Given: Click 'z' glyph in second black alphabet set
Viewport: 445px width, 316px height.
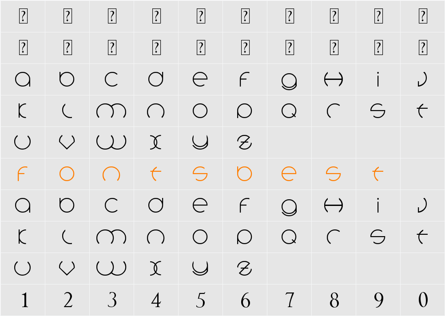Looking at the screenshot, I should [x=245, y=268].
